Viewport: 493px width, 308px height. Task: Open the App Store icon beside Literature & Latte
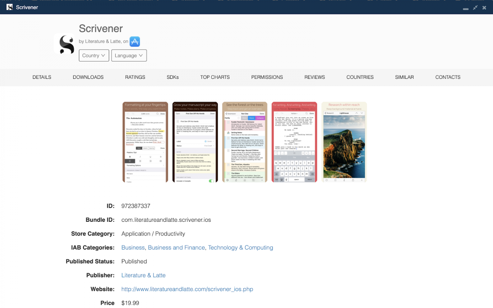[x=135, y=41]
